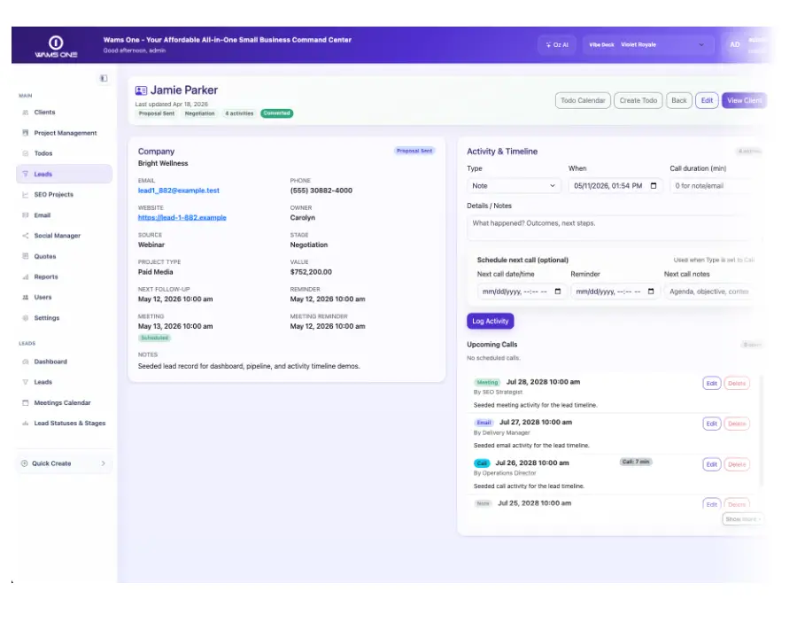The height and width of the screenshot is (638, 797).
Task: Open the lead1_882@example.test email link
Action: (178, 191)
